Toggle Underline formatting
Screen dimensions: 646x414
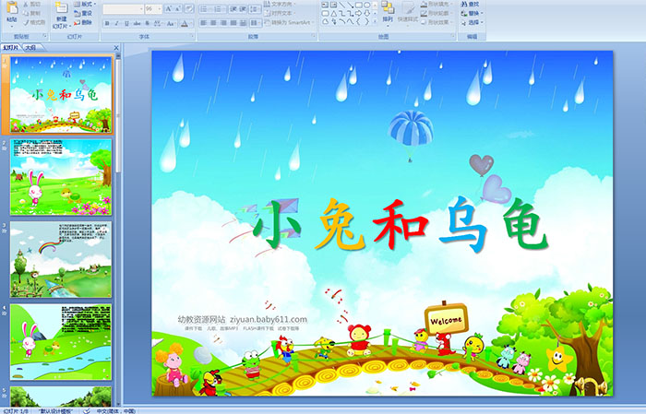click(127, 23)
